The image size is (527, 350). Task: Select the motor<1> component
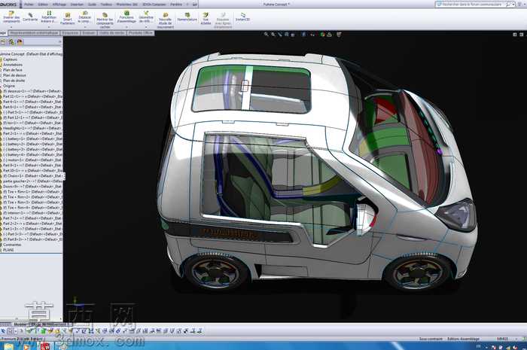tap(32, 160)
